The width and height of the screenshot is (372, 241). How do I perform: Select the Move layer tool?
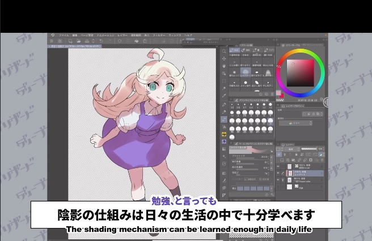[x=224, y=59]
